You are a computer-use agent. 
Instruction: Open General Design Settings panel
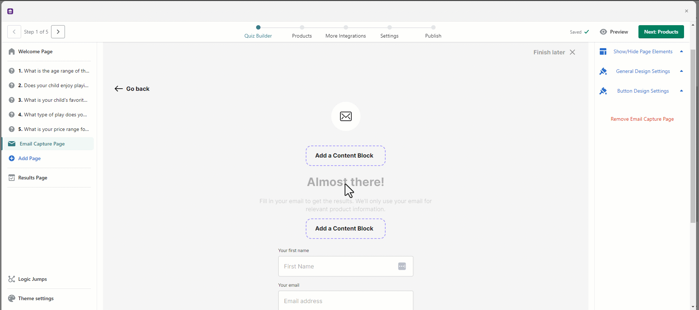coord(643,71)
